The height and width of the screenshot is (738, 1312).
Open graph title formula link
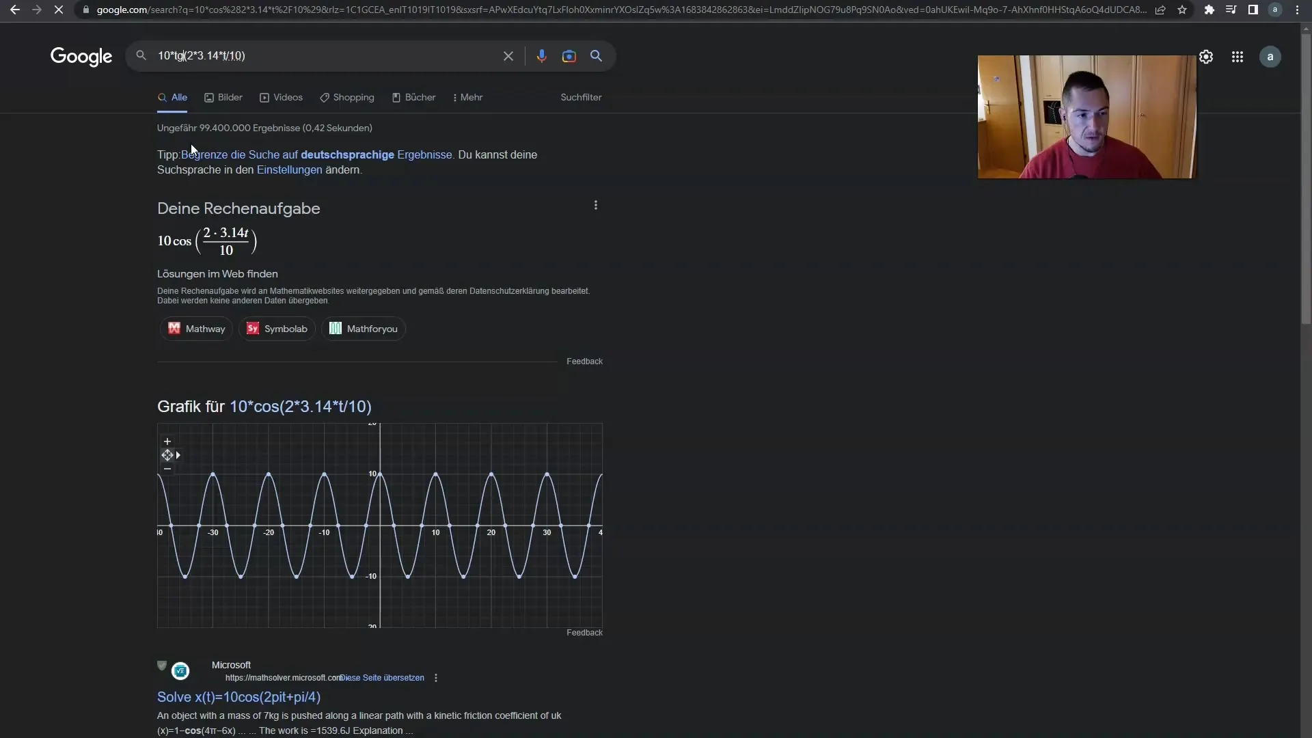[301, 407]
